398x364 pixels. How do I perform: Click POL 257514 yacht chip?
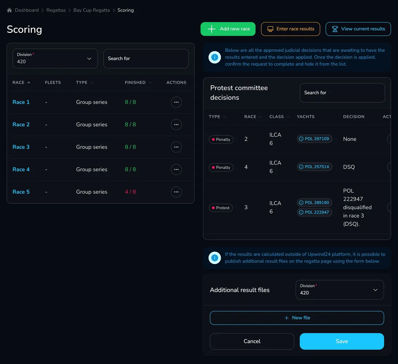(314, 167)
